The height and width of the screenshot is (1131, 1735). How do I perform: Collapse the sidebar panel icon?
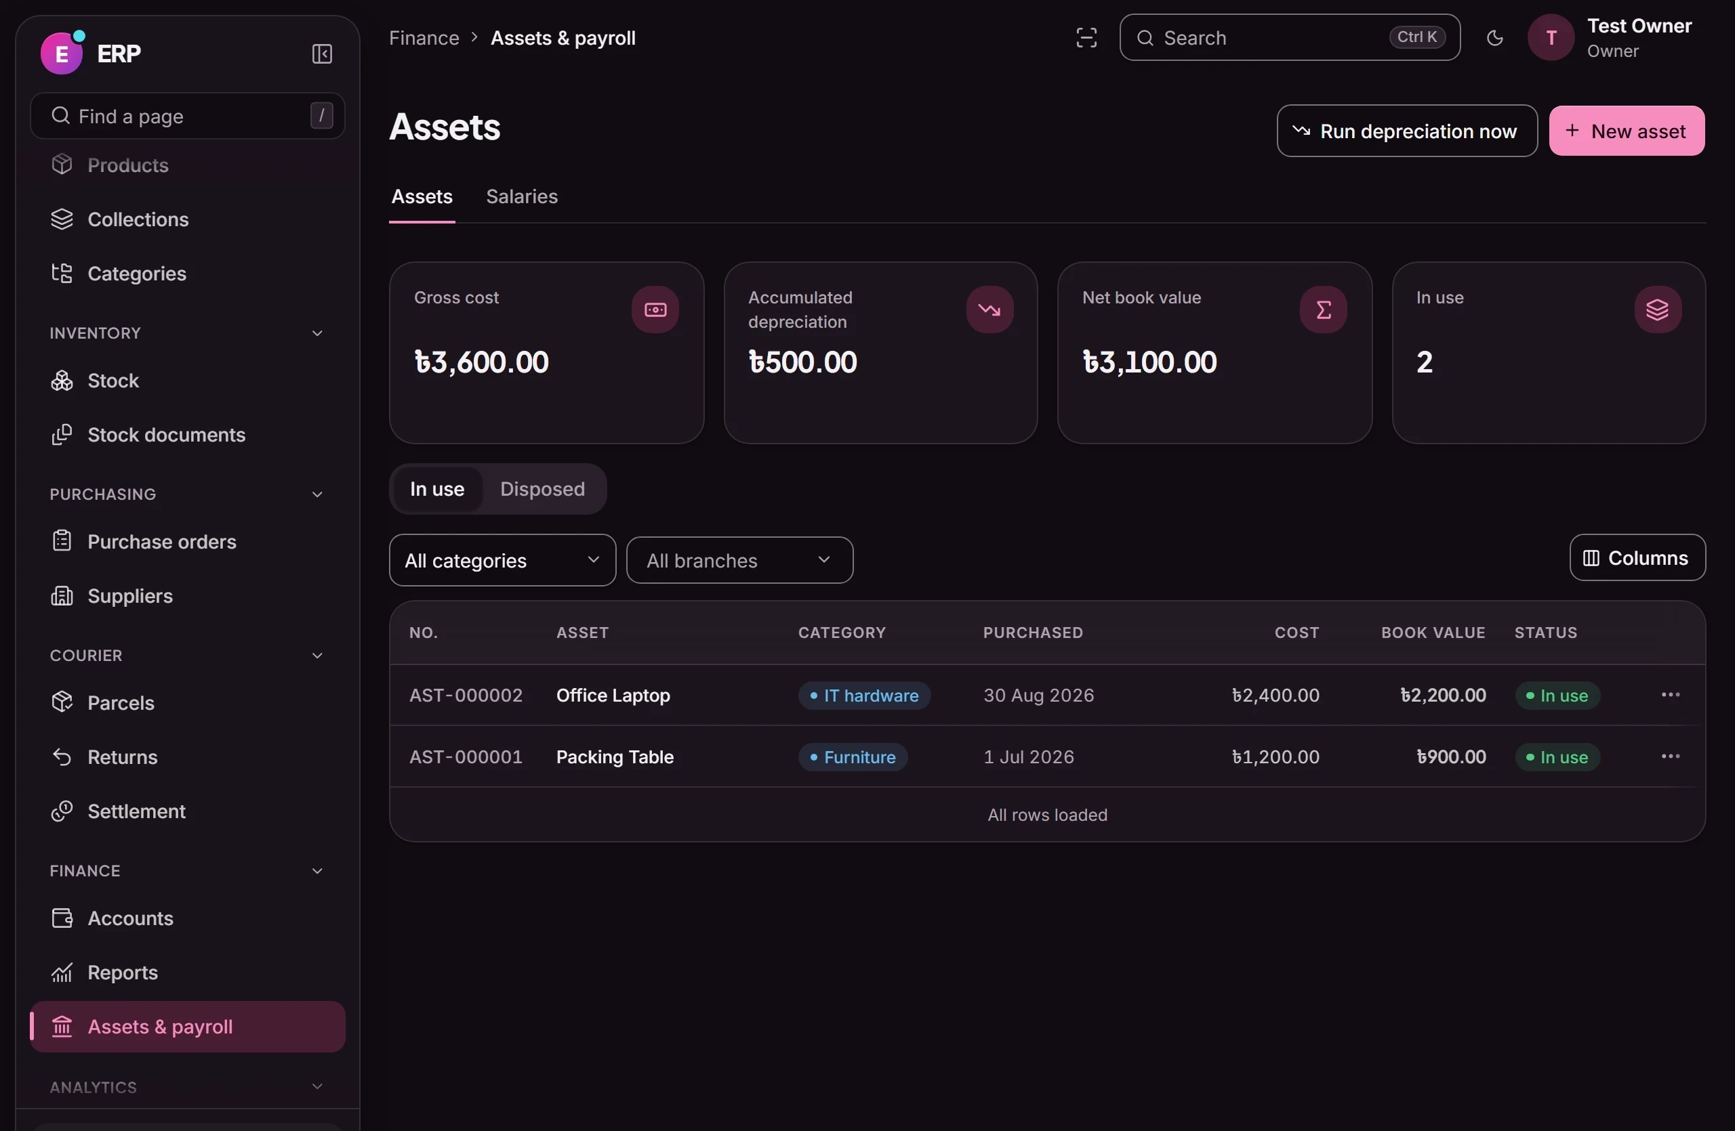tap(321, 54)
